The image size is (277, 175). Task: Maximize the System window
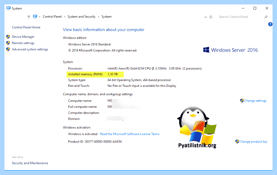(255, 8)
